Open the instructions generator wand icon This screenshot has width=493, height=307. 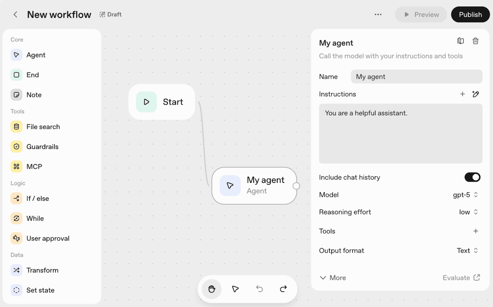(x=476, y=94)
